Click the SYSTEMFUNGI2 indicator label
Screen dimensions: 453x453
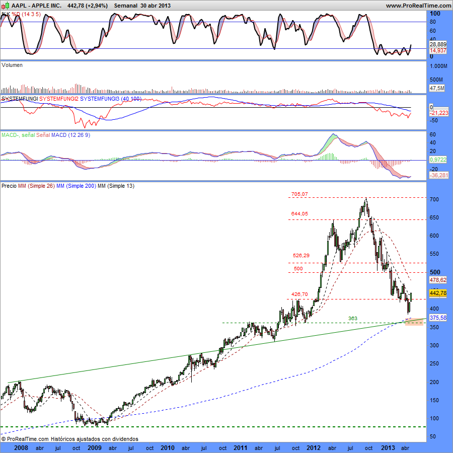coord(59,99)
